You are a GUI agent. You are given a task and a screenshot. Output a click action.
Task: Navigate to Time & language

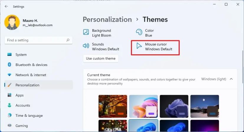tap(38, 116)
